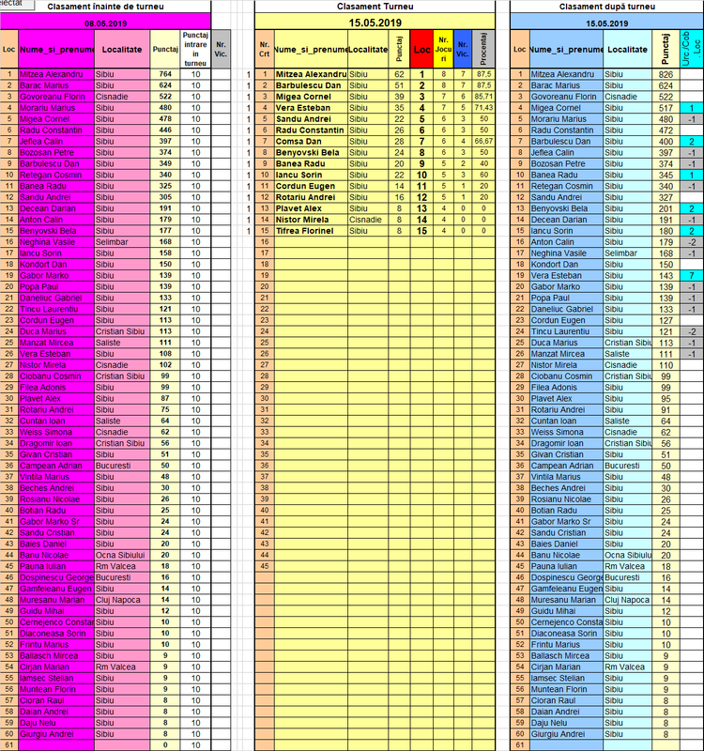This screenshot has width=704, height=751.
Task: Click cyan cell with value 7 beside Vera Esteban
Action: [x=692, y=275]
